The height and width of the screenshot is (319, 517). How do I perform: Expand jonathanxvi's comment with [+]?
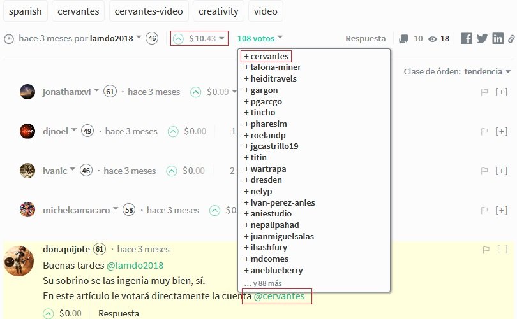point(502,92)
